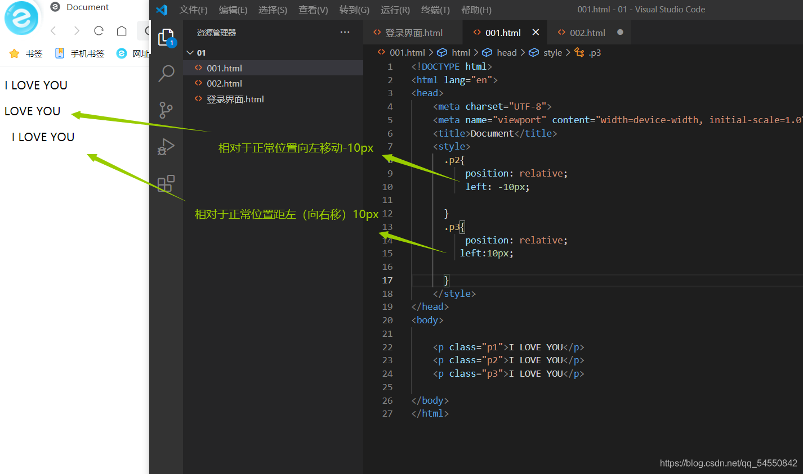Click line number 17 in the gutter
Image resolution: width=803 pixels, height=474 pixels.
pyautogui.click(x=387, y=280)
